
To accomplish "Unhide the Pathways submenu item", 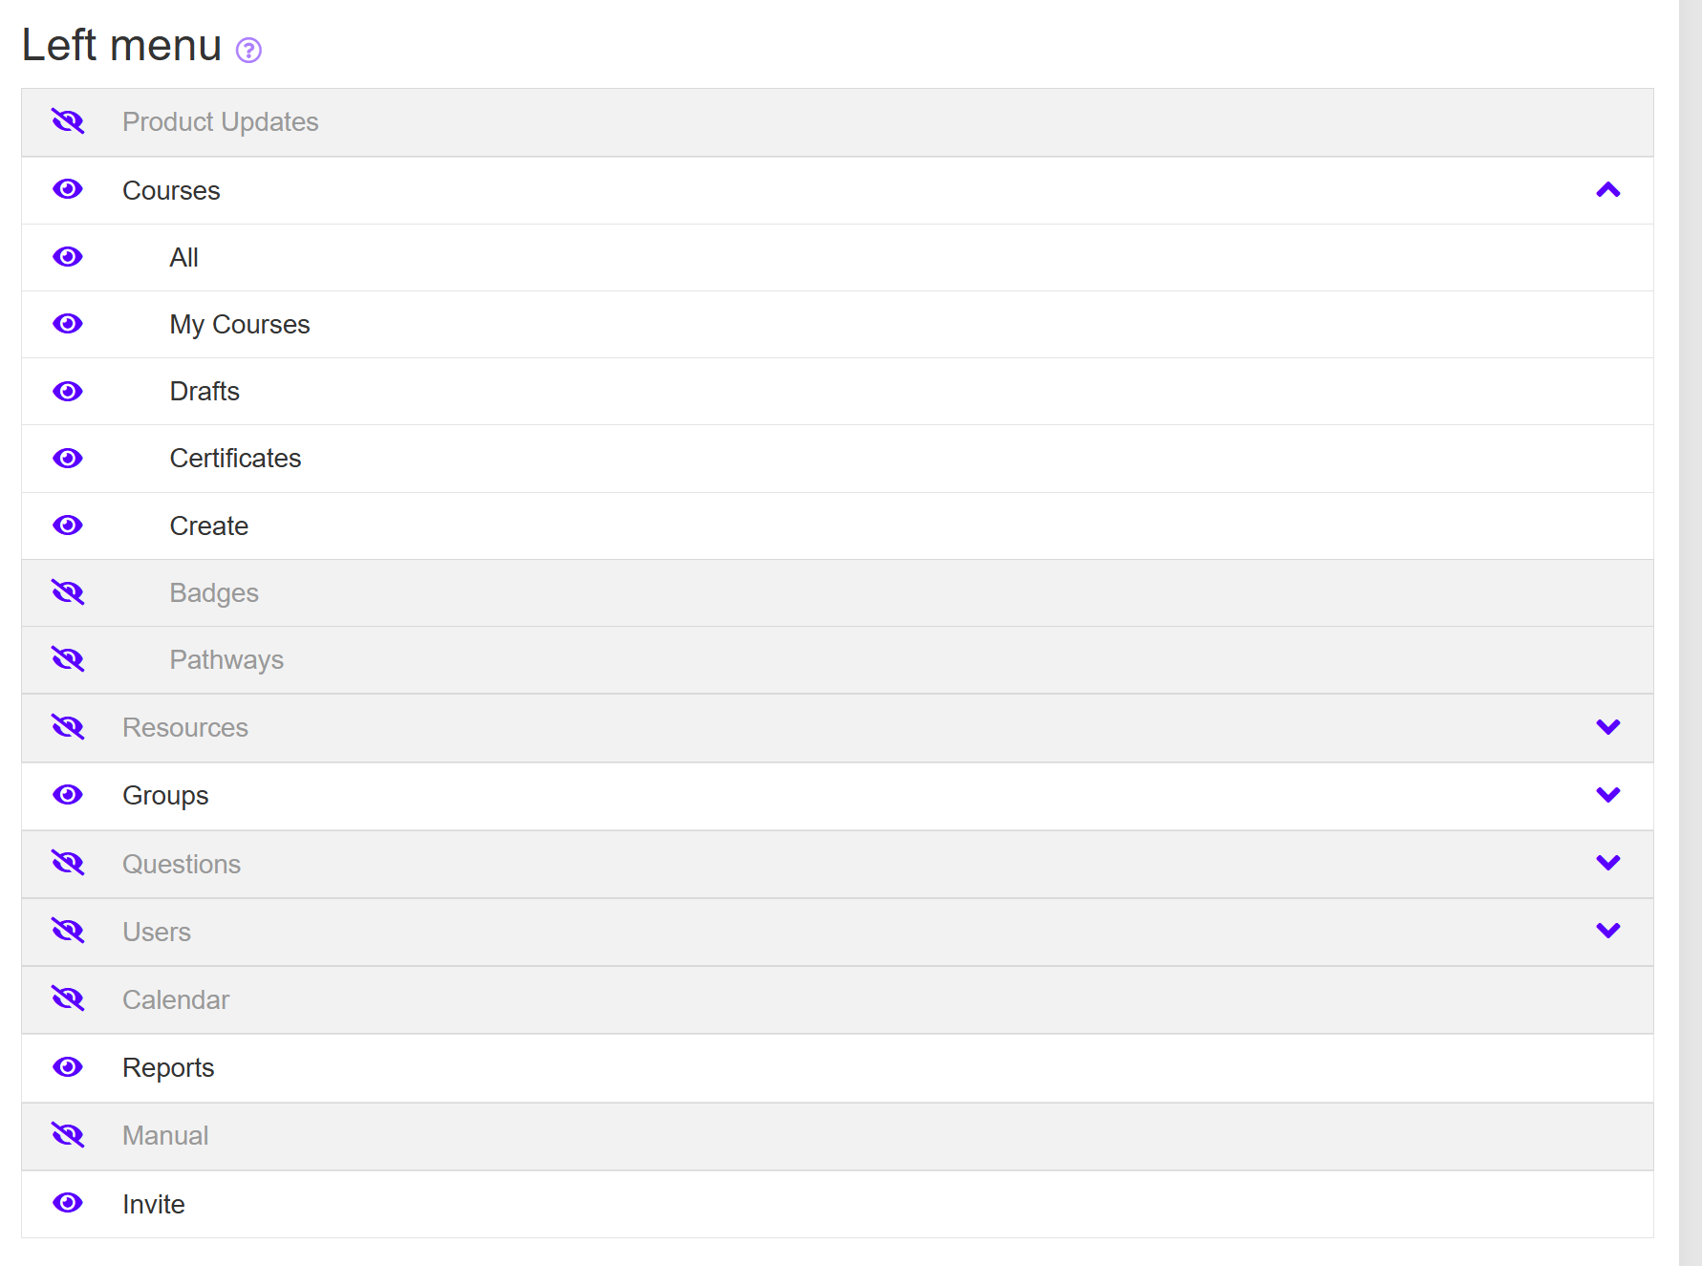I will [68, 659].
